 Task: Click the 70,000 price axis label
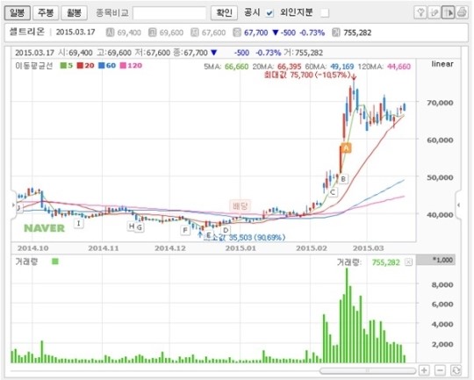coord(440,103)
